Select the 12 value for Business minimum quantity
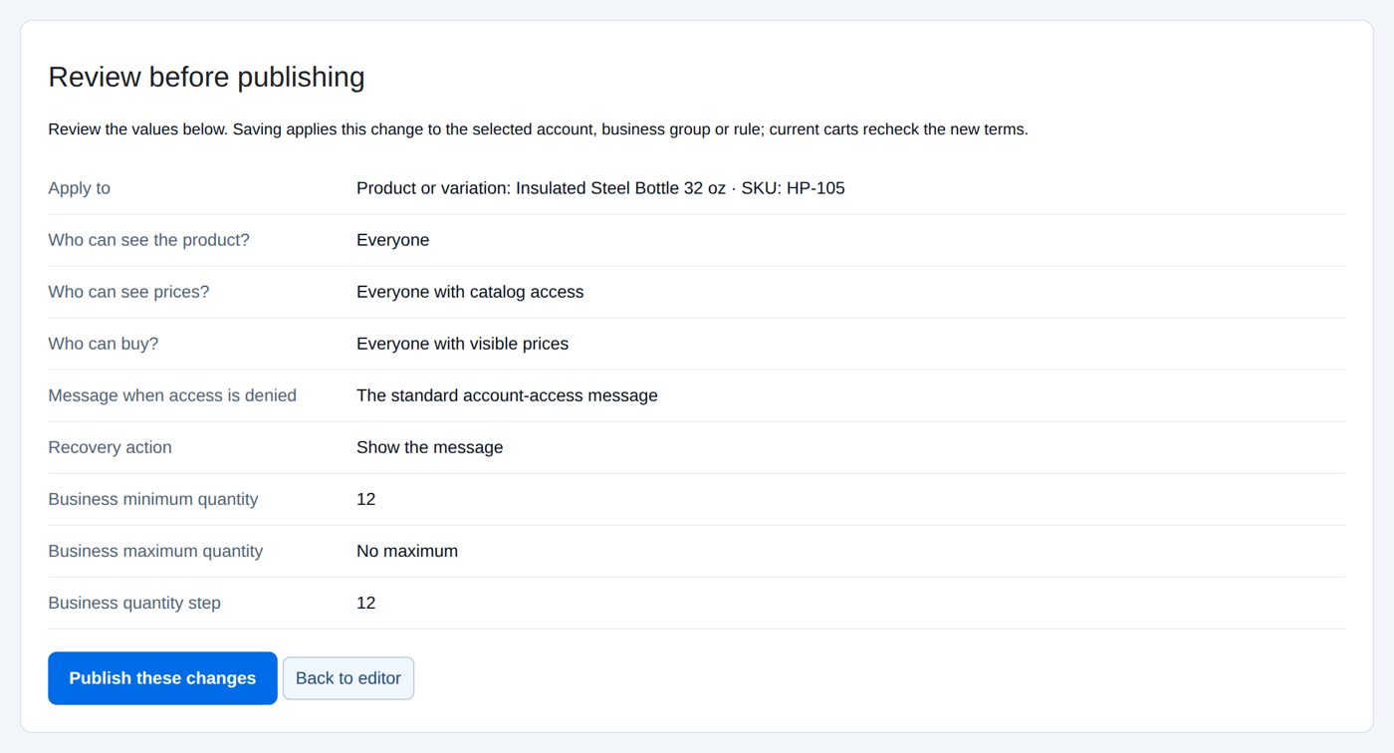The image size is (1394, 753). (366, 499)
